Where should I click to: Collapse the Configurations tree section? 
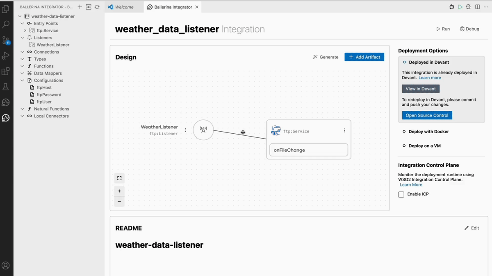(x=23, y=81)
